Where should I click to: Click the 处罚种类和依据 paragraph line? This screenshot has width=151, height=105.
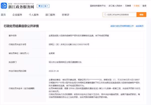[94, 88]
